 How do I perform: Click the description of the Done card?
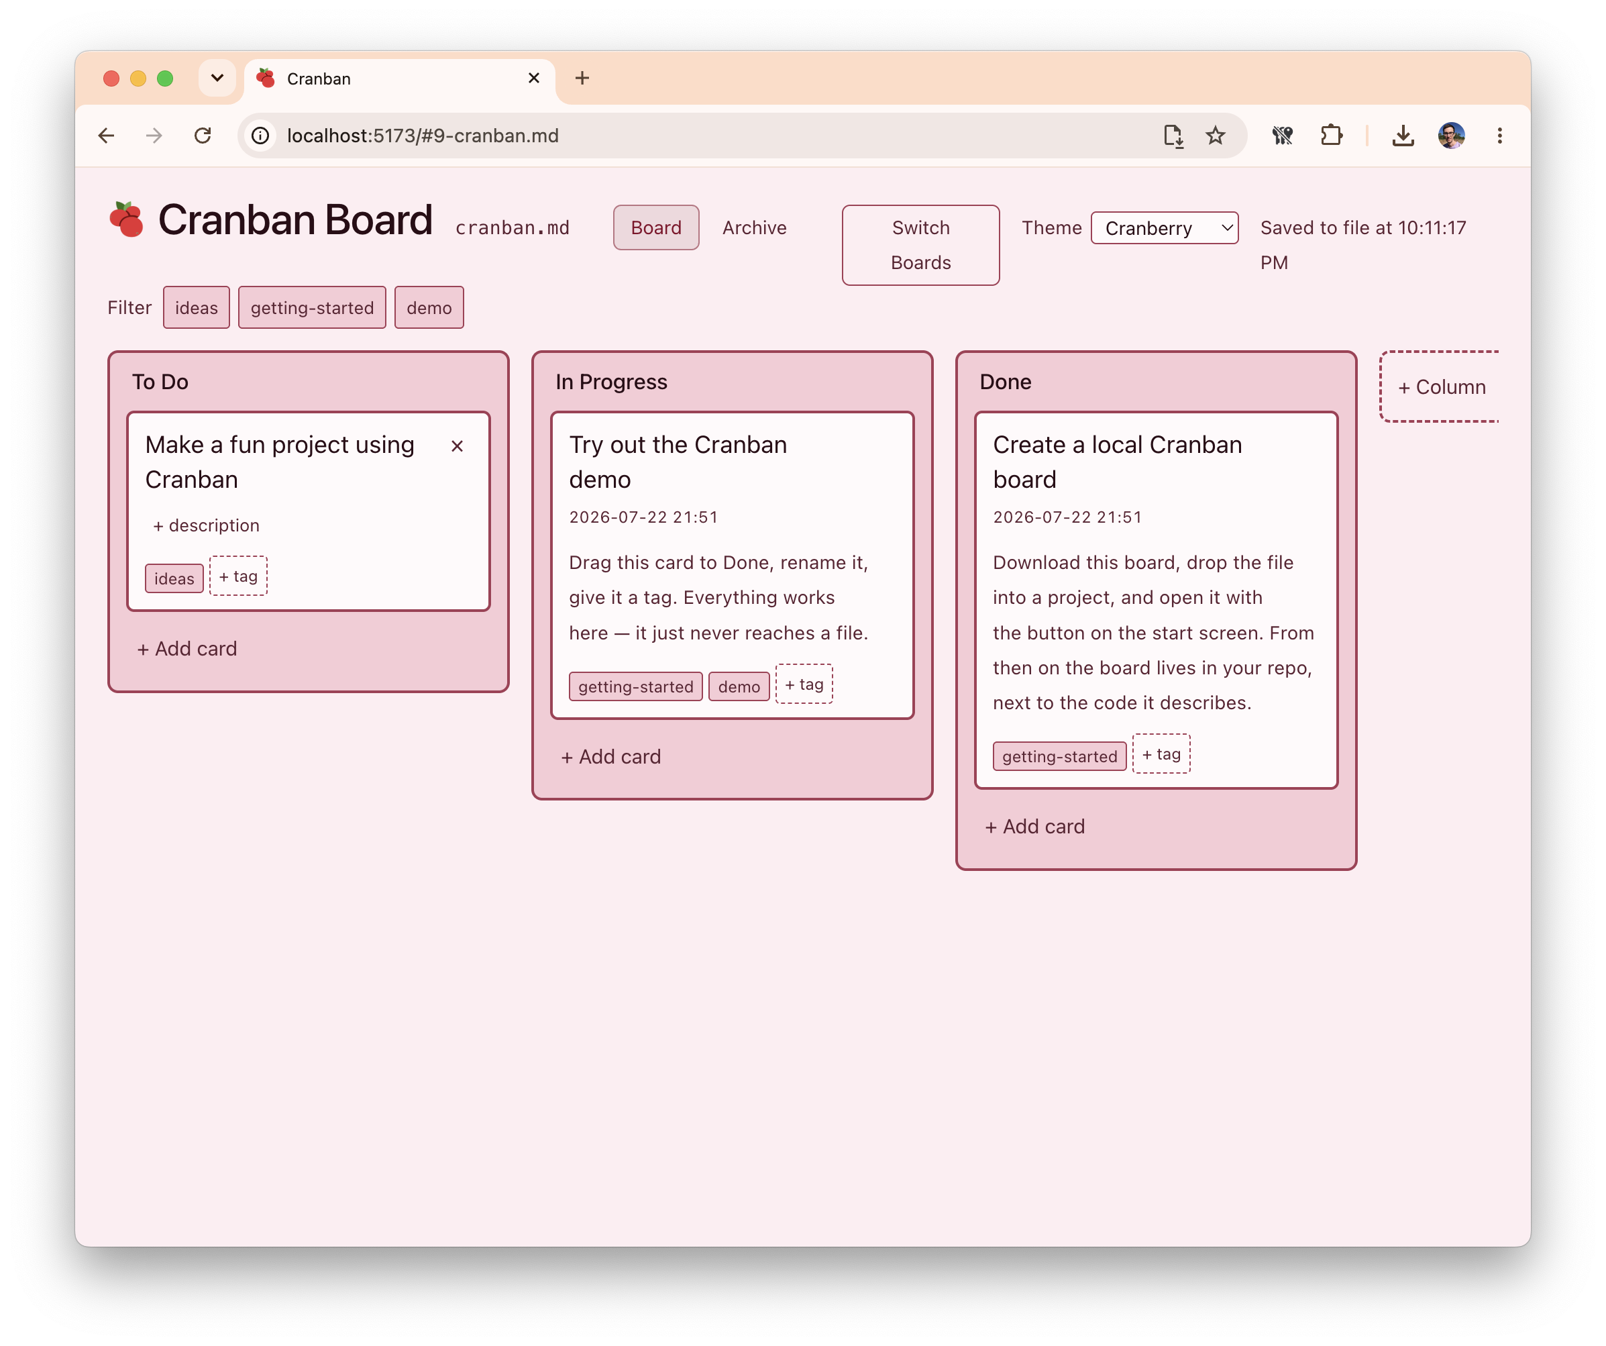[1153, 633]
